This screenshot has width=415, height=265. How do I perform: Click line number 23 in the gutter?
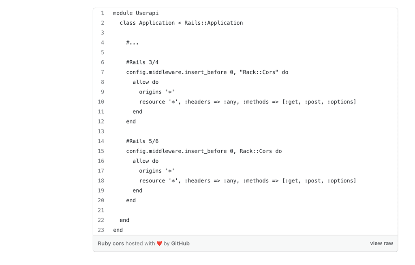pyautogui.click(x=101, y=230)
